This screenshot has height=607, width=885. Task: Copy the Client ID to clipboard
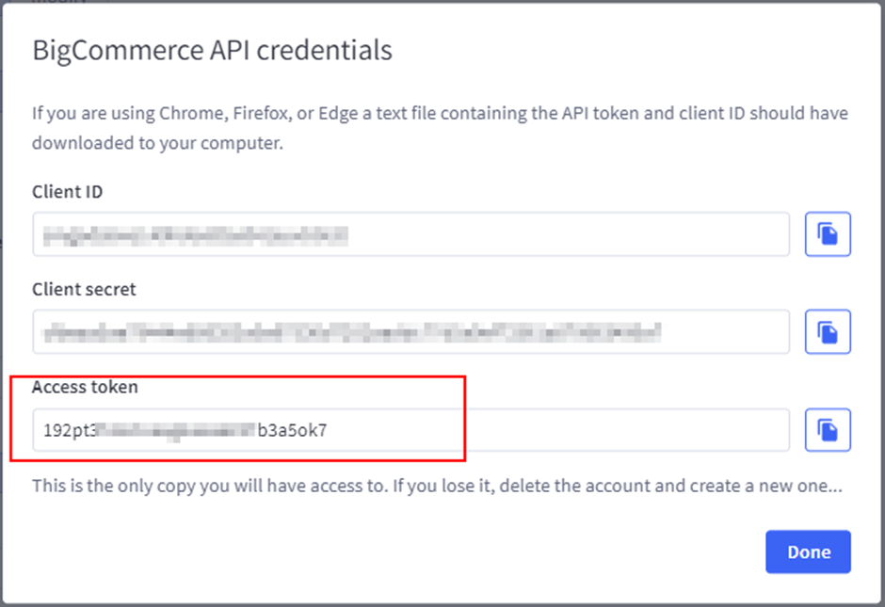828,234
